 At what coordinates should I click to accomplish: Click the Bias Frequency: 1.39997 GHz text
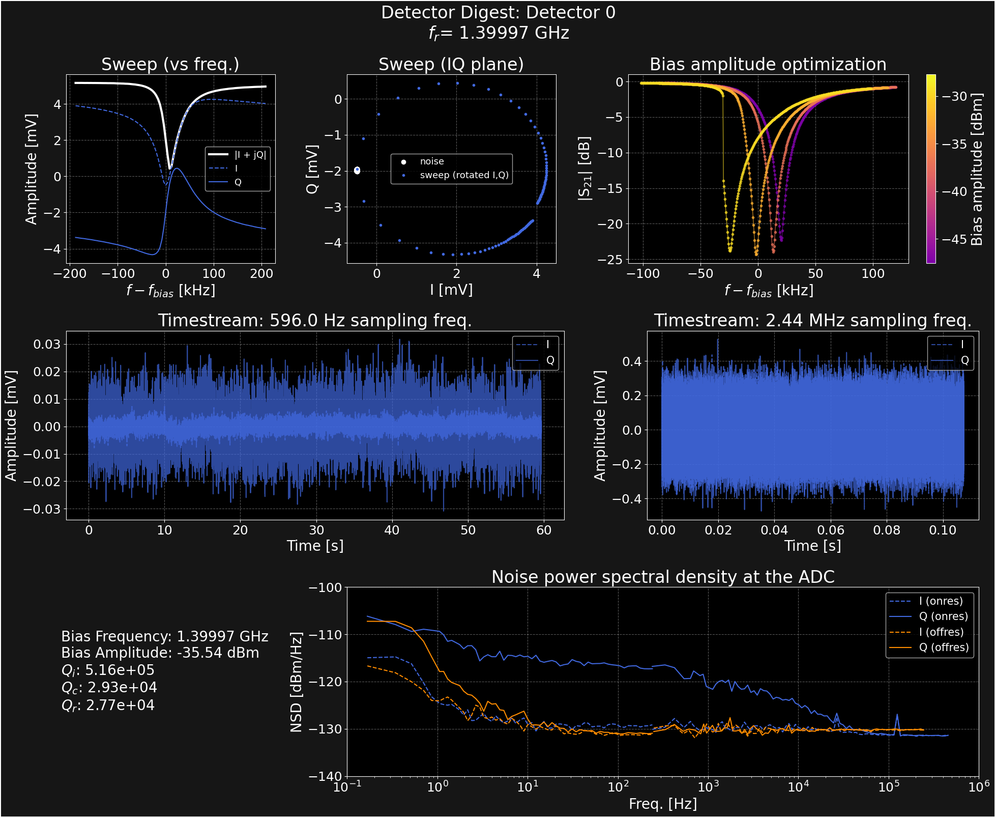pyautogui.click(x=164, y=637)
